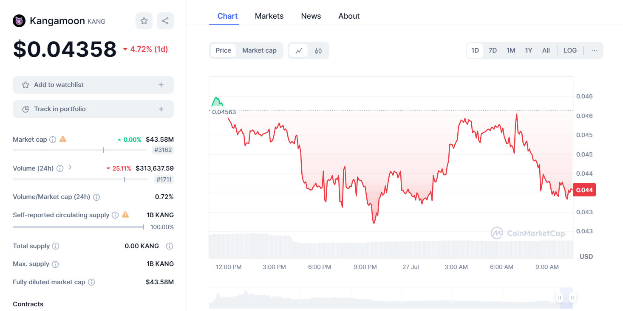The height and width of the screenshot is (311, 623).
Task: Set chart range to 7D
Action: tap(493, 50)
